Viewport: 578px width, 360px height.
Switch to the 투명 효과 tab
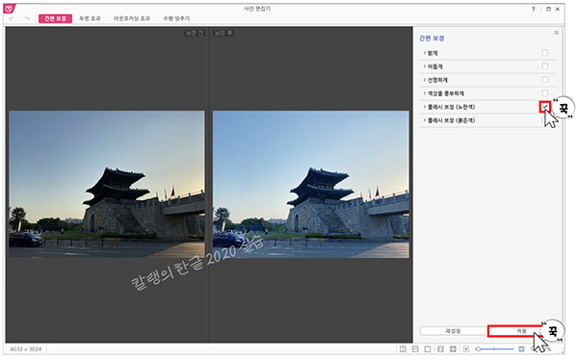point(90,18)
